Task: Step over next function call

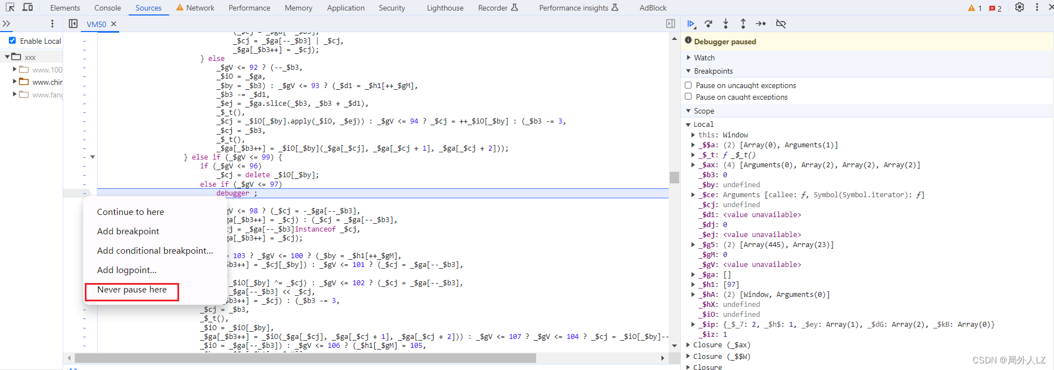Action: (709, 24)
